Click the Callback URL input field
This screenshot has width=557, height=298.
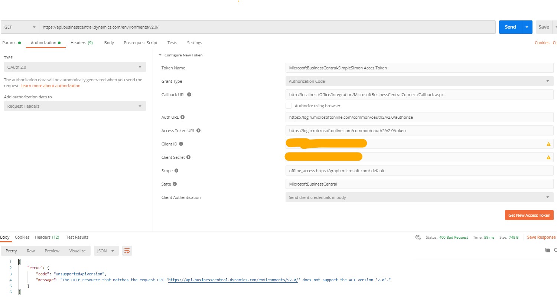(x=419, y=95)
